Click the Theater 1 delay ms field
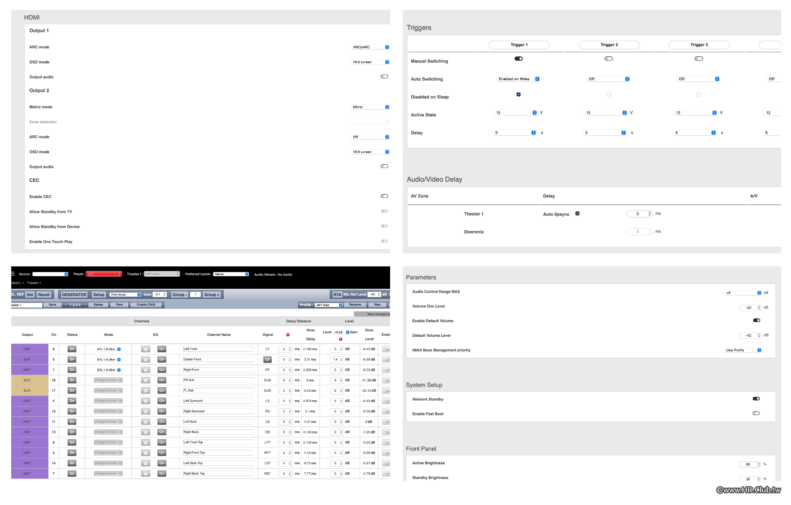 tap(639, 214)
